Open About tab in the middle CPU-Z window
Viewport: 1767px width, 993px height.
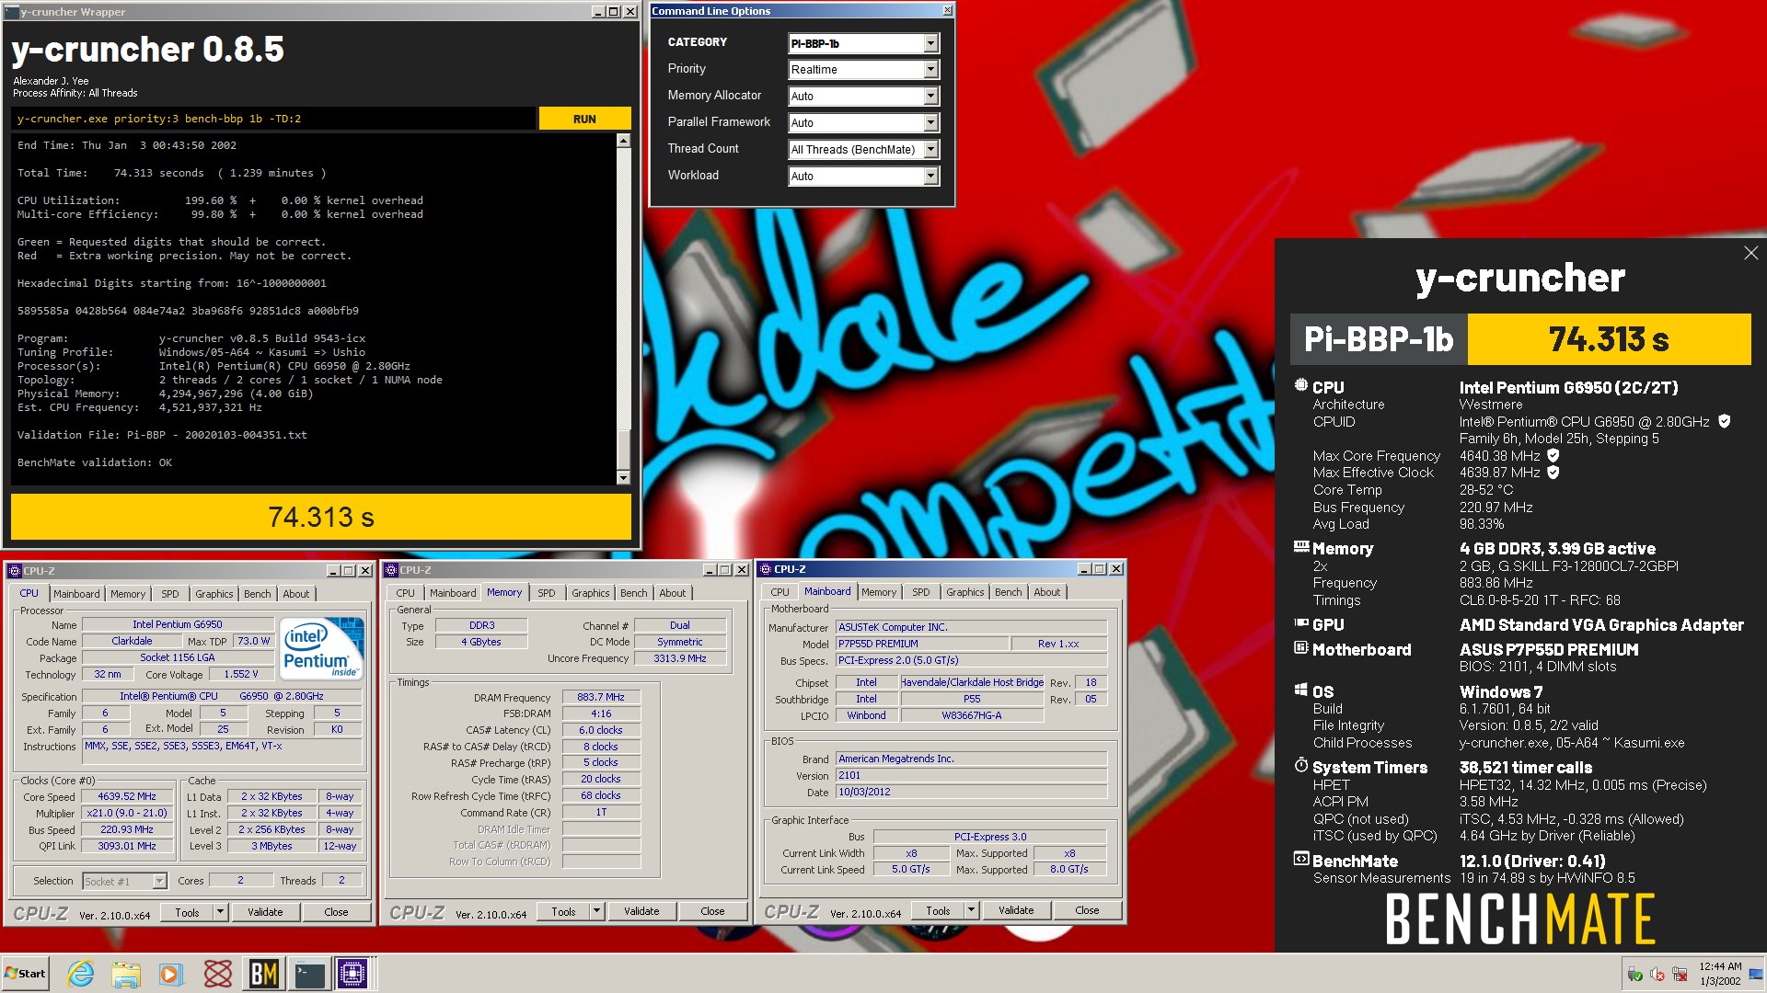point(673,593)
